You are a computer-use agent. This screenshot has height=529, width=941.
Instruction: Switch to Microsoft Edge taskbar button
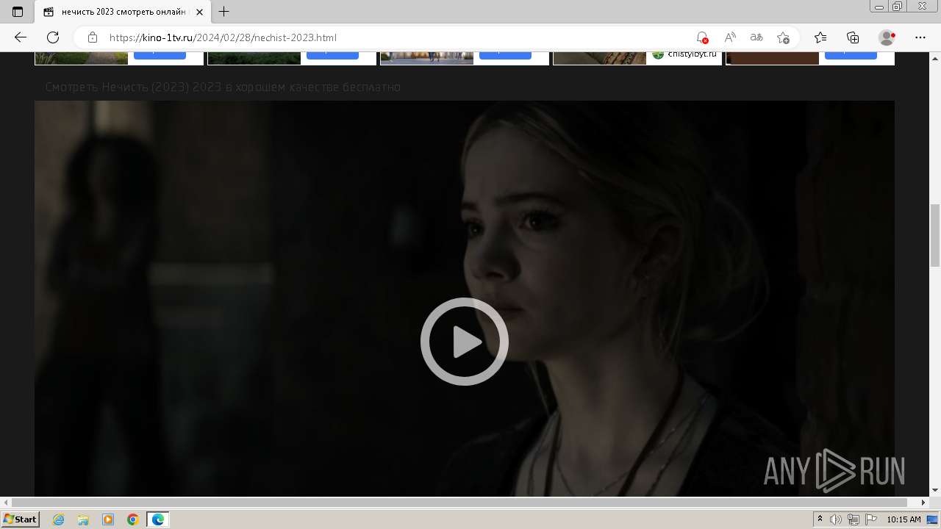tap(158, 519)
